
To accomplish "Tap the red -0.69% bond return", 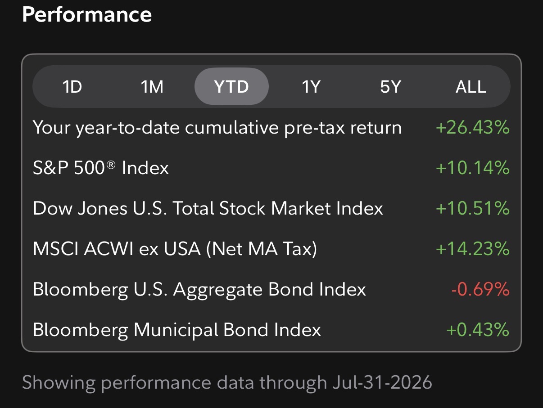I will (480, 289).
